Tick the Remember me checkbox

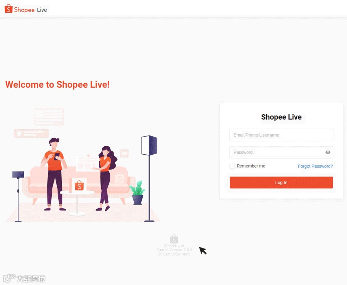(232, 166)
